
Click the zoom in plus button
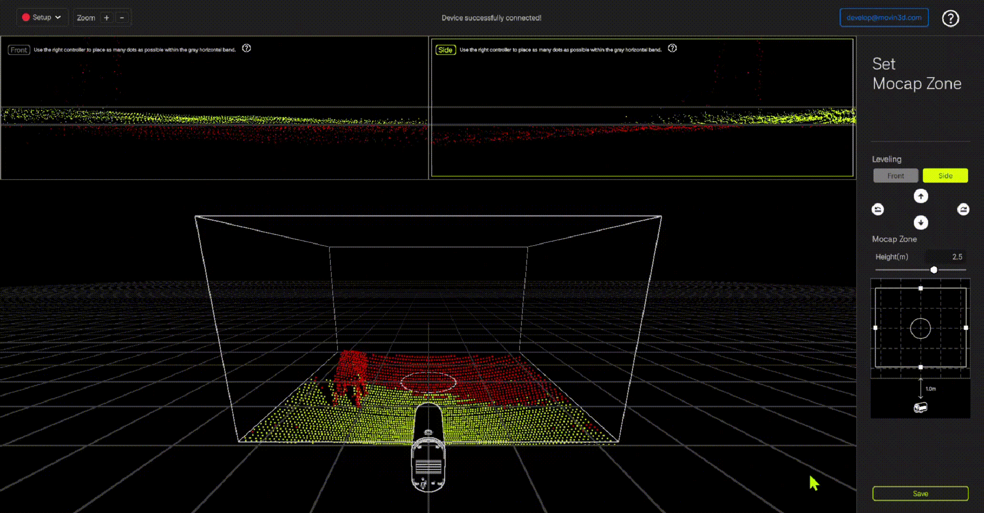click(x=106, y=18)
